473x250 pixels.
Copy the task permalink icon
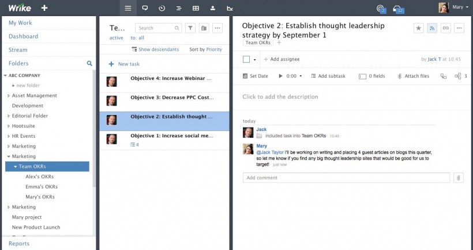445,28
